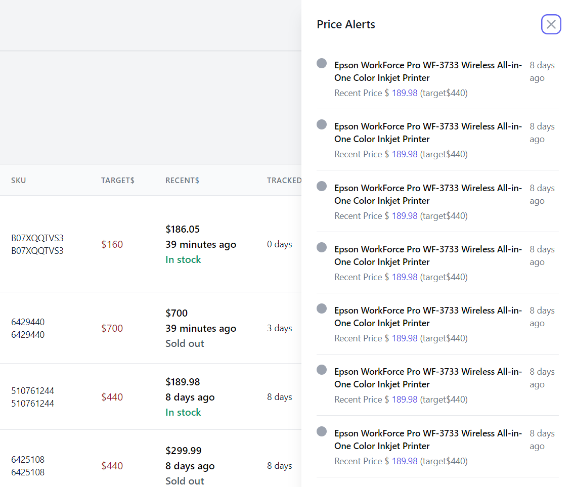573x487 pixels.
Task: Click the TARGET$ column header
Action: click(x=118, y=180)
